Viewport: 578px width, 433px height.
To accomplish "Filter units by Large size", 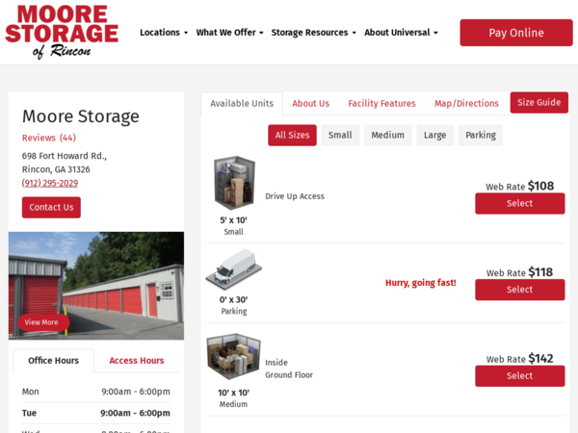I will (x=435, y=135).
